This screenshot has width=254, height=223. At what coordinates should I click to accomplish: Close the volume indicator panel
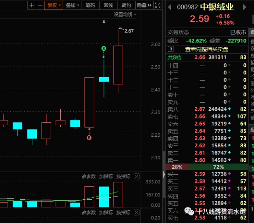coord(137,176)
